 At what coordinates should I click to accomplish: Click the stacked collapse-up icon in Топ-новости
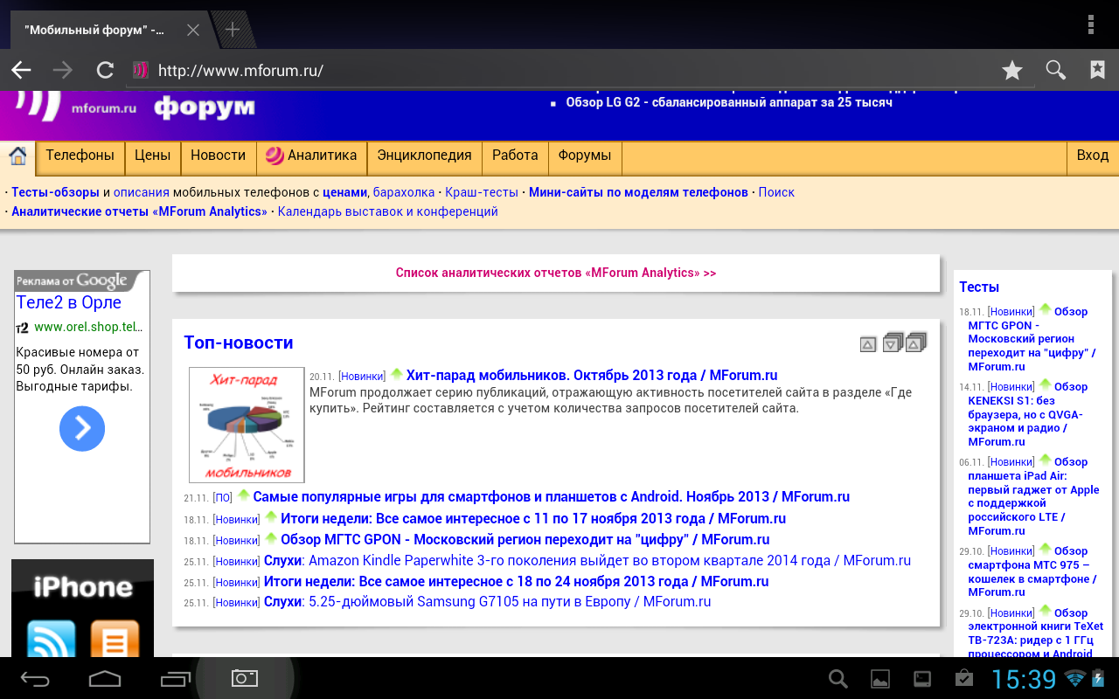pyautogui.click(x=916, y=342)
